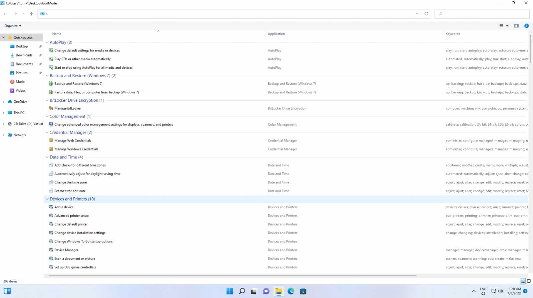Click the Set the time and date icon

(51, 191)
